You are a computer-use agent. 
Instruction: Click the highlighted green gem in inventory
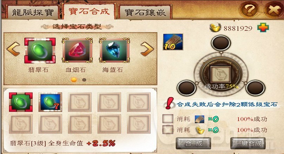click(21, 102)
